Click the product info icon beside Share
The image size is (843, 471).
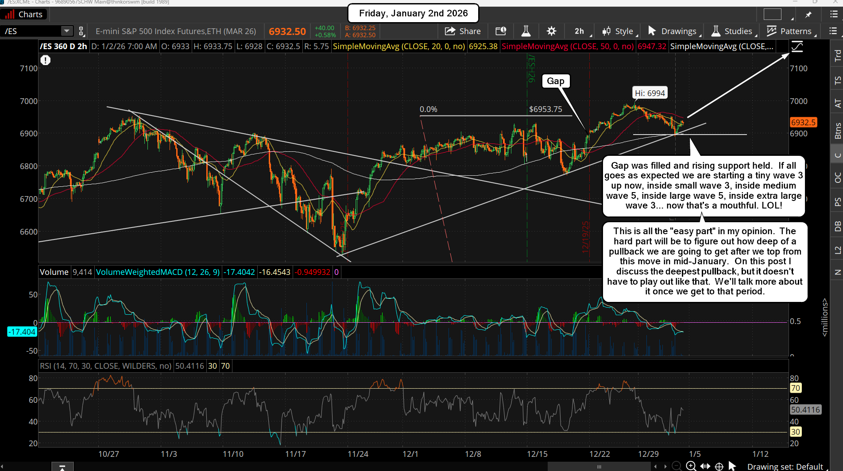(501, 31)
